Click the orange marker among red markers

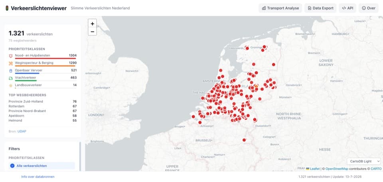click(x=256, y=86)
